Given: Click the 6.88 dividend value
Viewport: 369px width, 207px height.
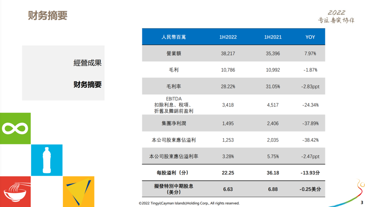Looking at the screenshot, I should pos(273,189).
